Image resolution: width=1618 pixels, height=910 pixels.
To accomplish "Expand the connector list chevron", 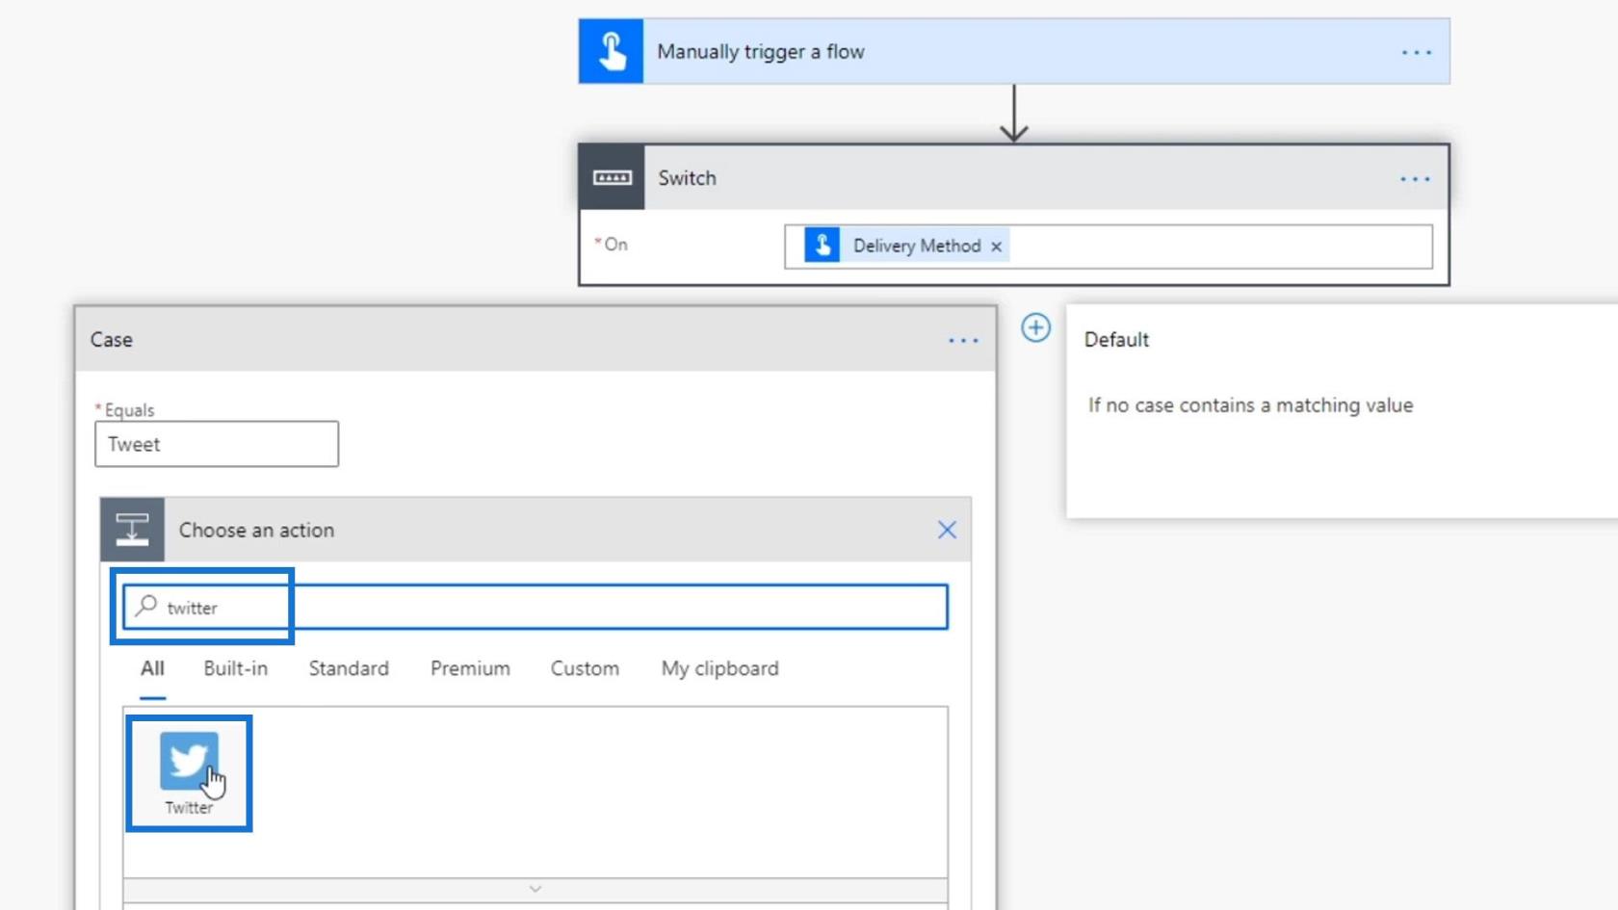I will 535,889.
